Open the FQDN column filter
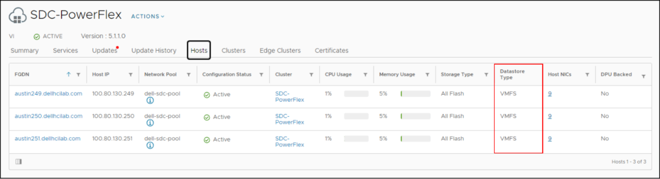This screenshot has height=179, width=660. click(x=79, y=75)
